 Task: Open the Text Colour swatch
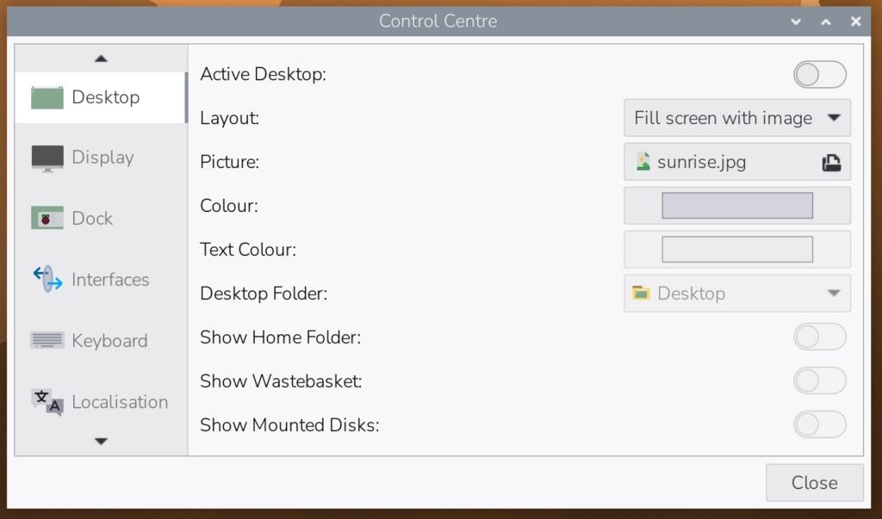[737, 250]
